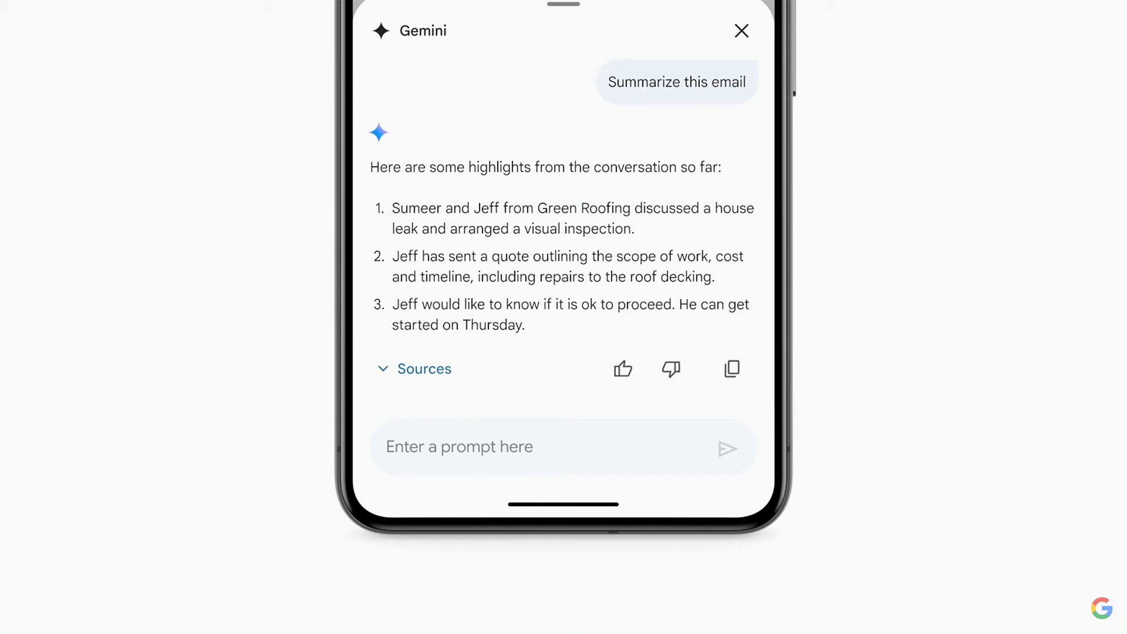1127x634 pixels.
Task: Click the send prompt arrow icon
Action: [727, 448]
